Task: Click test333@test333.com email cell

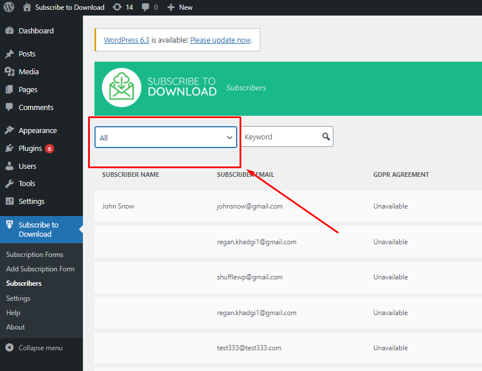Action: click(x=249, y=347)
